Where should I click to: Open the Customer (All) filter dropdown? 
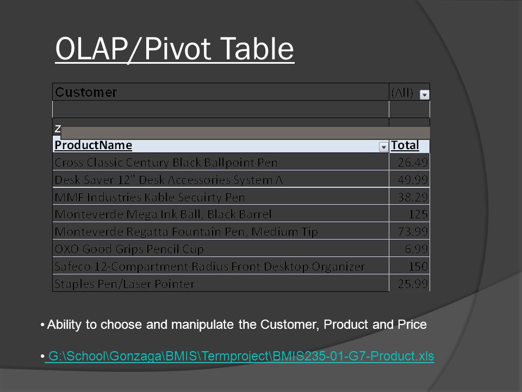pos(424,95)
